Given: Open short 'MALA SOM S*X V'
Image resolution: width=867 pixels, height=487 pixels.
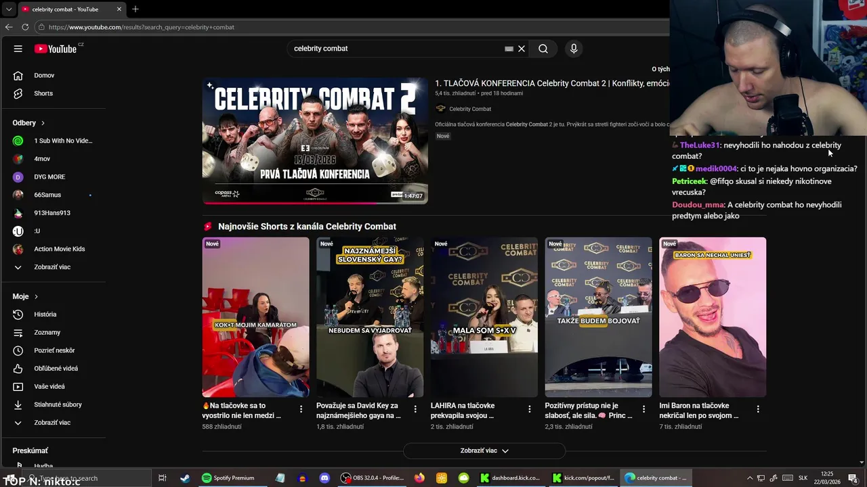Looking at the screenshot, I should pos(484,317).
